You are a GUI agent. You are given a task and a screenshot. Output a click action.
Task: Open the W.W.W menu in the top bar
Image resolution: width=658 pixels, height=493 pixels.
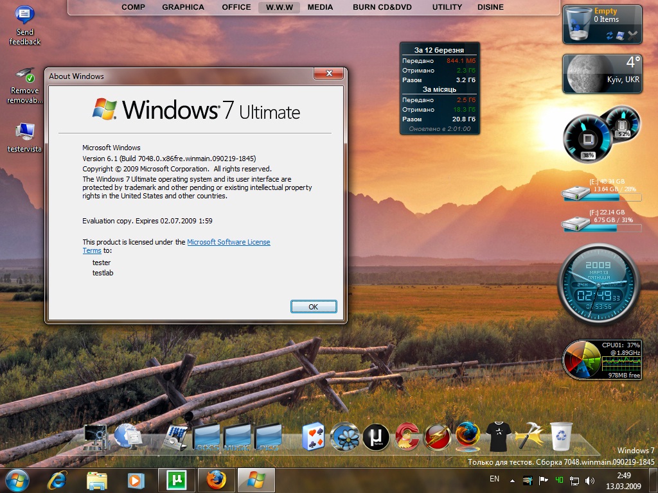coord(280,7)
